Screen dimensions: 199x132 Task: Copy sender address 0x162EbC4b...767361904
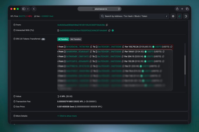pos(91,47)
